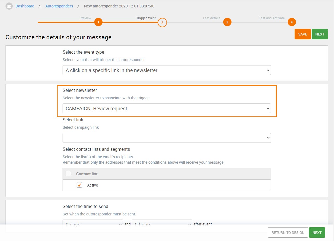Open the Dashboard breadcrumb link

tap(25, 6)
